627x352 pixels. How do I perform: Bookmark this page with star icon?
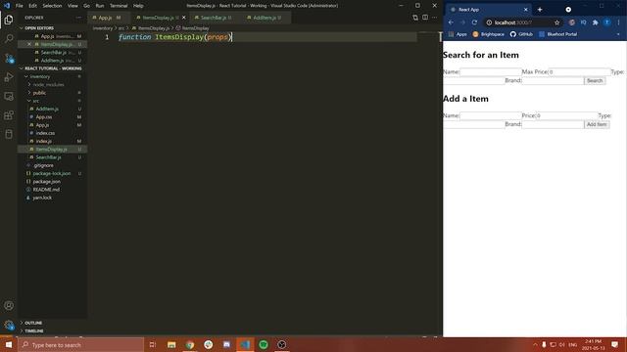(557, 22)
